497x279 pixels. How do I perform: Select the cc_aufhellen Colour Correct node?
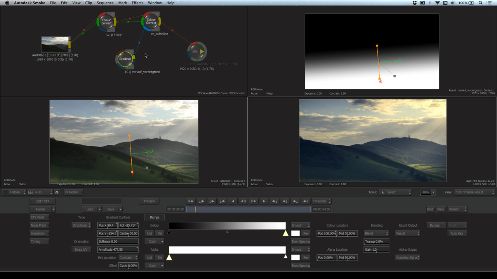click(151, 22)
